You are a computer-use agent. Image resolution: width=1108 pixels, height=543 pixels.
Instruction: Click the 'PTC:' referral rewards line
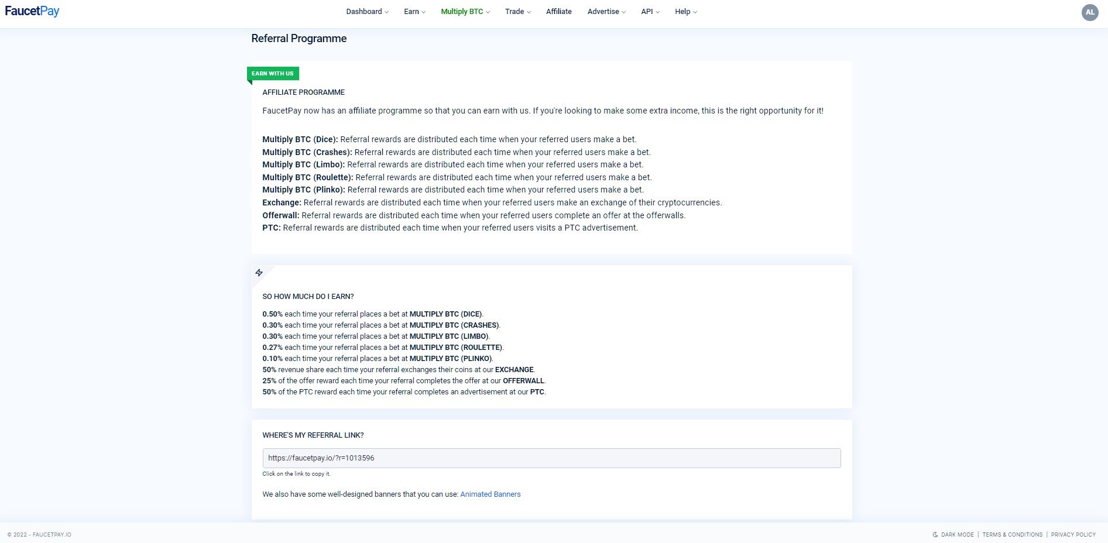450,228
